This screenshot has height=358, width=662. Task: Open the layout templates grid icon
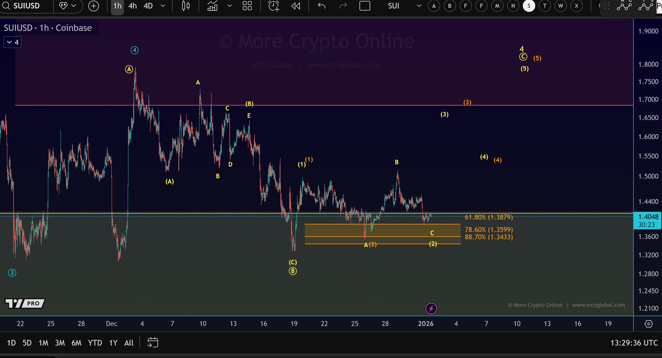pyautogui.click(x=247, y=6)
